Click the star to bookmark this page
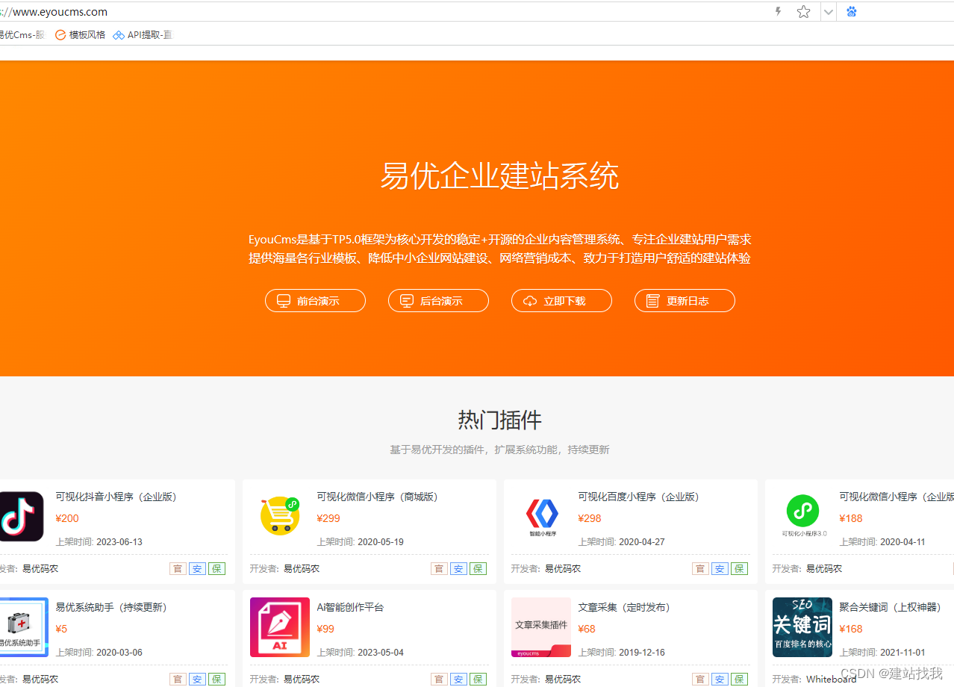This screenshot has height=687, width=954. pos(802,11)
